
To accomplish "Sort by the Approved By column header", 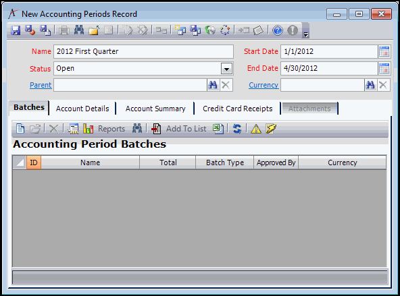I will pyautogui.click(x=276, y=162).
